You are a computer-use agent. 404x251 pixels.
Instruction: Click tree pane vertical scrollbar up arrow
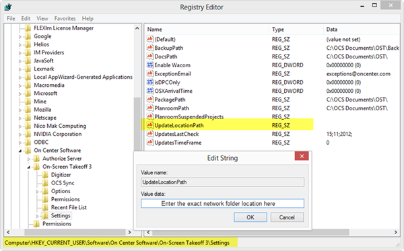[x=137, y=28]
